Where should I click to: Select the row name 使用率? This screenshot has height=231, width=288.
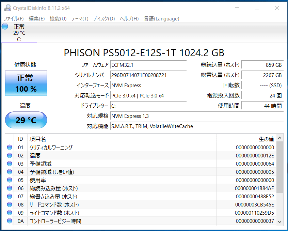38,180
